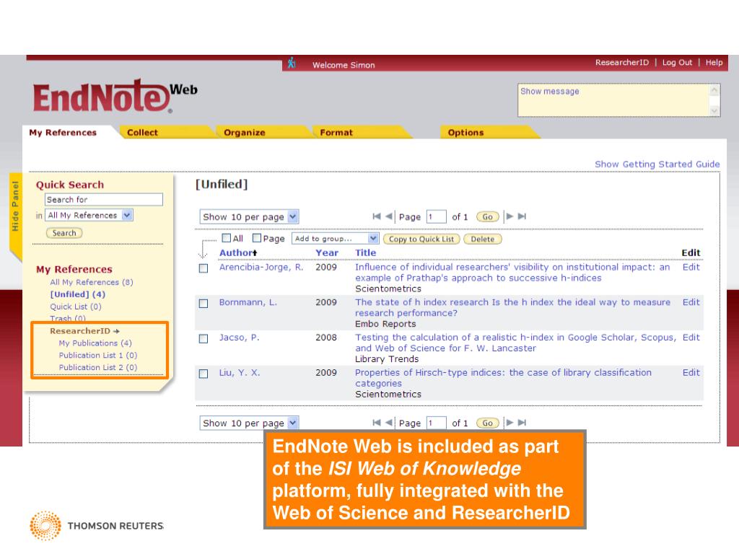Open the Organize tab
739x554 pixels.
tap(244, 133)
